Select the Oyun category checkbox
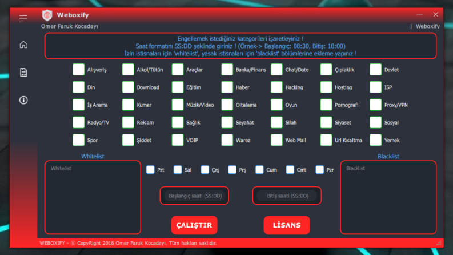 pyautogui.click(x=276, y=105)
